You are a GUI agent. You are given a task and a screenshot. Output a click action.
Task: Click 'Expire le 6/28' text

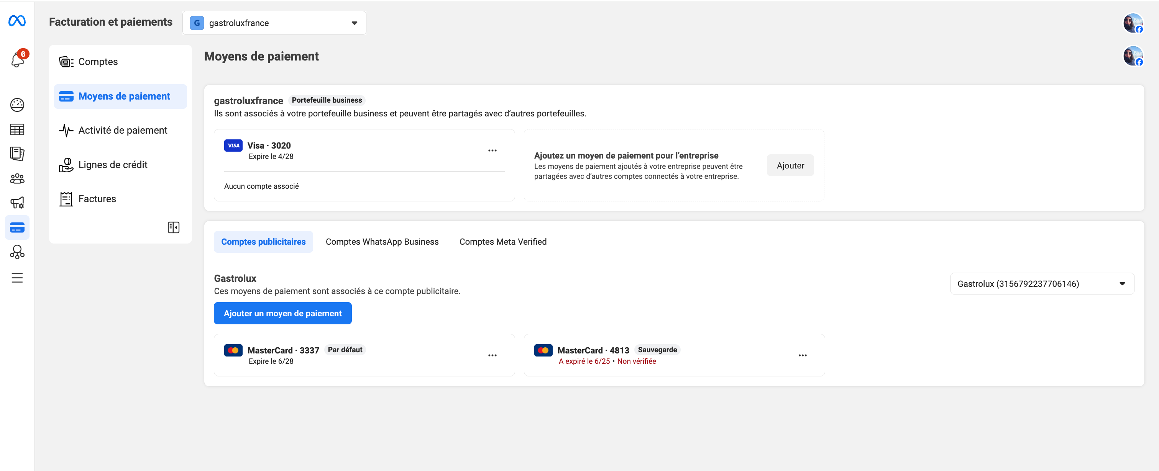coord(271,361)
